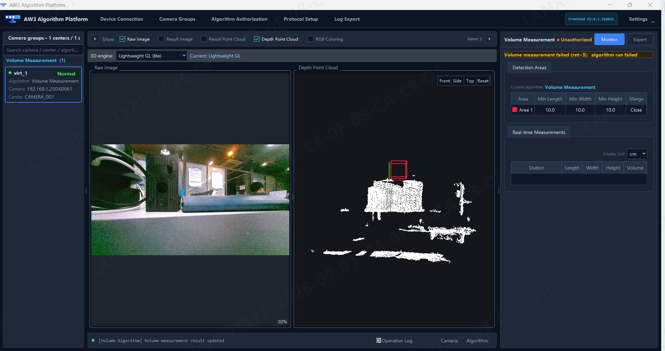Click the expand arrow beside Show
The height and width of the screenshot is (351, 665).
(x=95, y=39)
